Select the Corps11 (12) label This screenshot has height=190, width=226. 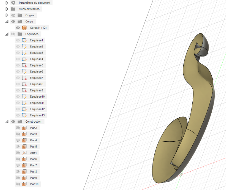tap(38, 28)
